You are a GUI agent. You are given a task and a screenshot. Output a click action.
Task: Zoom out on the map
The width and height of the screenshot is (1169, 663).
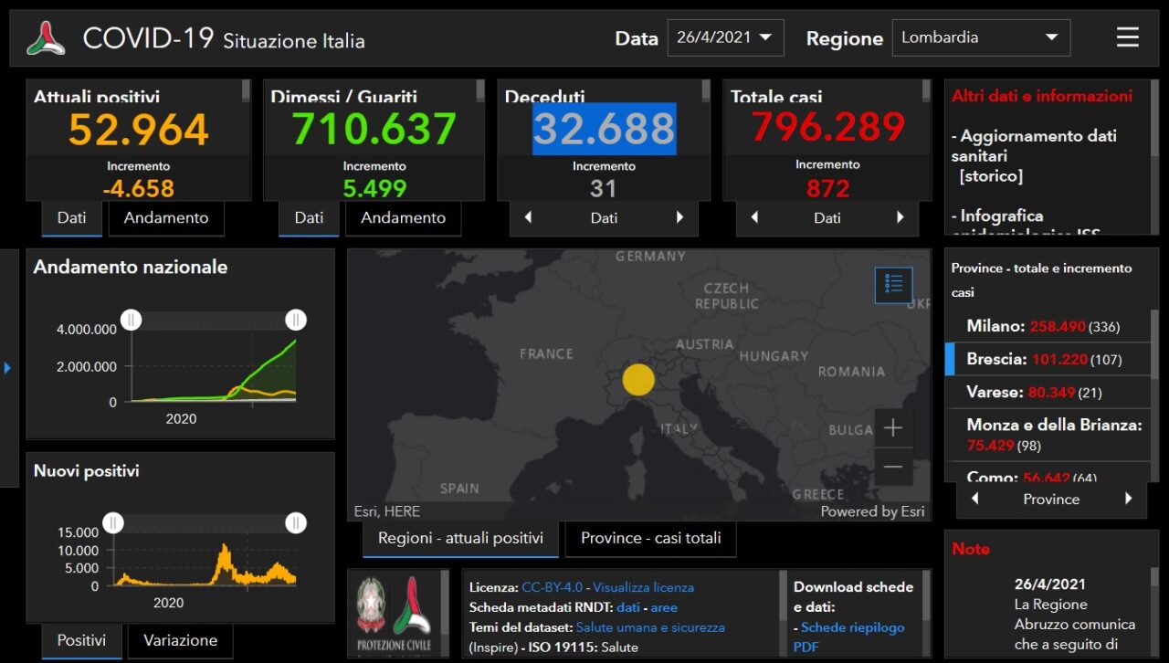coord(892,468)
